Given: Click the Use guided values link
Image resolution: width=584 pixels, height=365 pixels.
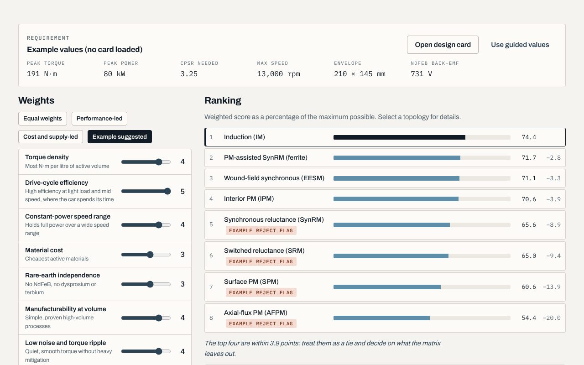Looking at the screenshot, I should click(x=520, y=45).
